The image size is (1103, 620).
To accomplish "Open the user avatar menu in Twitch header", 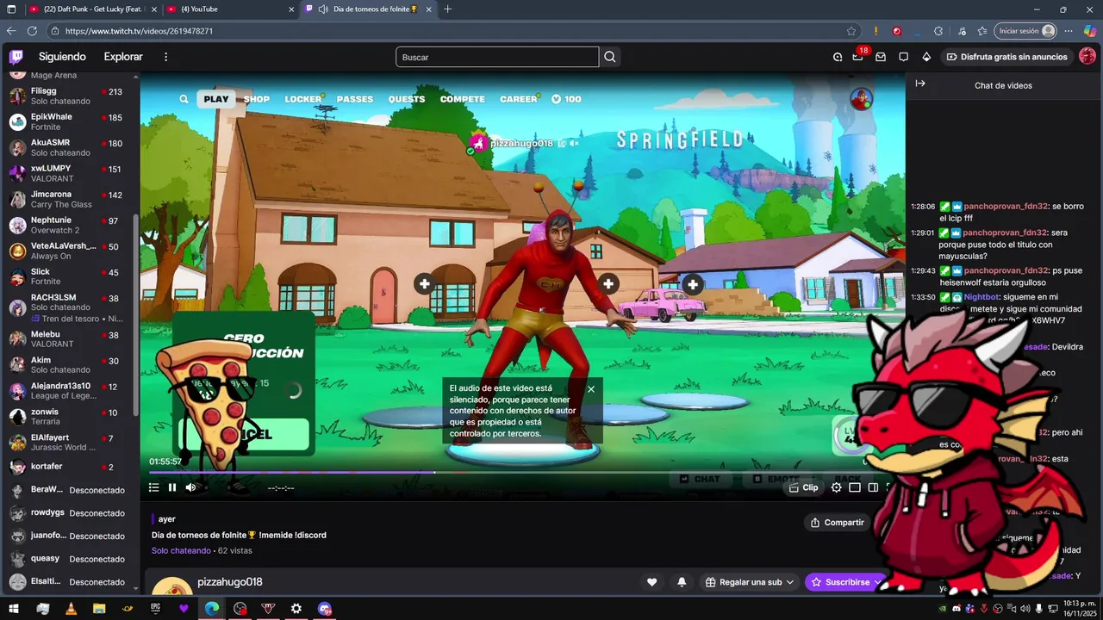I will [1087, 57].
